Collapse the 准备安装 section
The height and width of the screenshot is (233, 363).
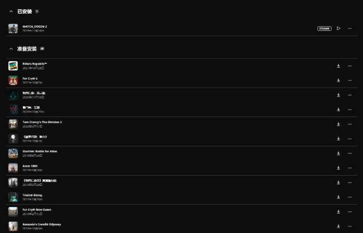[11, 49]
